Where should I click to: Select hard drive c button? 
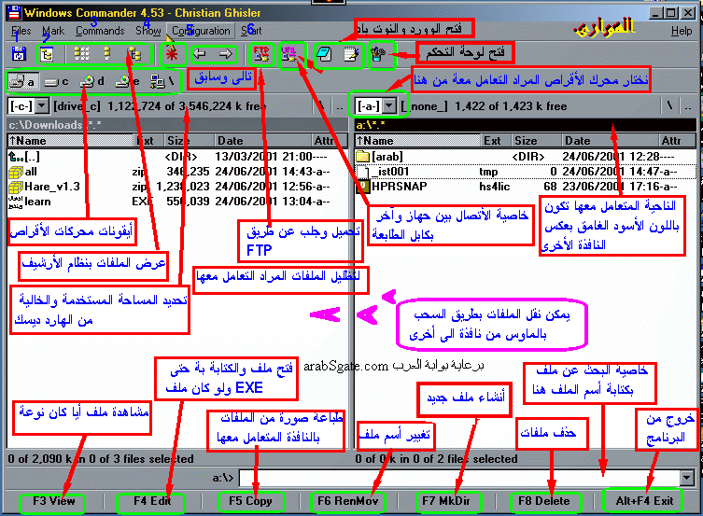(57, 81)
